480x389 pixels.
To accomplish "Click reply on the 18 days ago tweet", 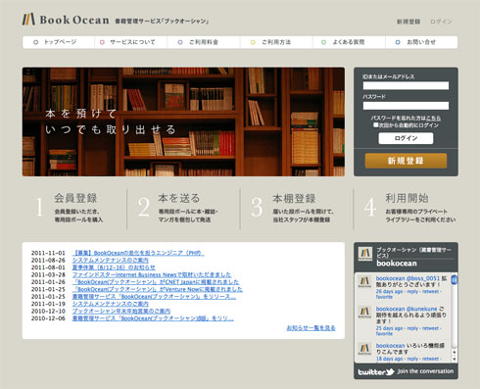I will [412, 359].
